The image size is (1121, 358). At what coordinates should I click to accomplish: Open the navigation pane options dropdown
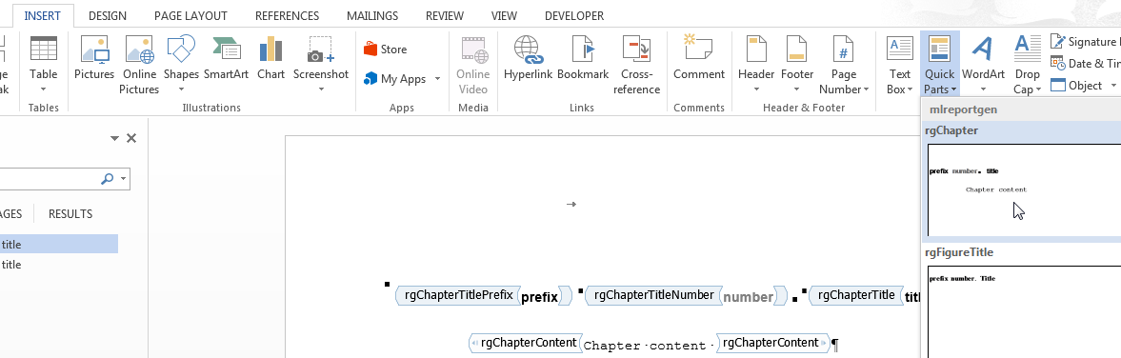click(114, 139)
